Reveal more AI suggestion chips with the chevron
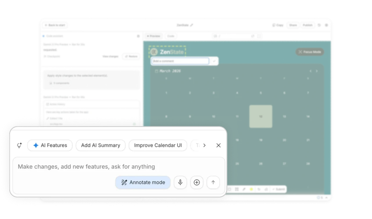Screen dimensions: 372x219 tap(204, 145)
